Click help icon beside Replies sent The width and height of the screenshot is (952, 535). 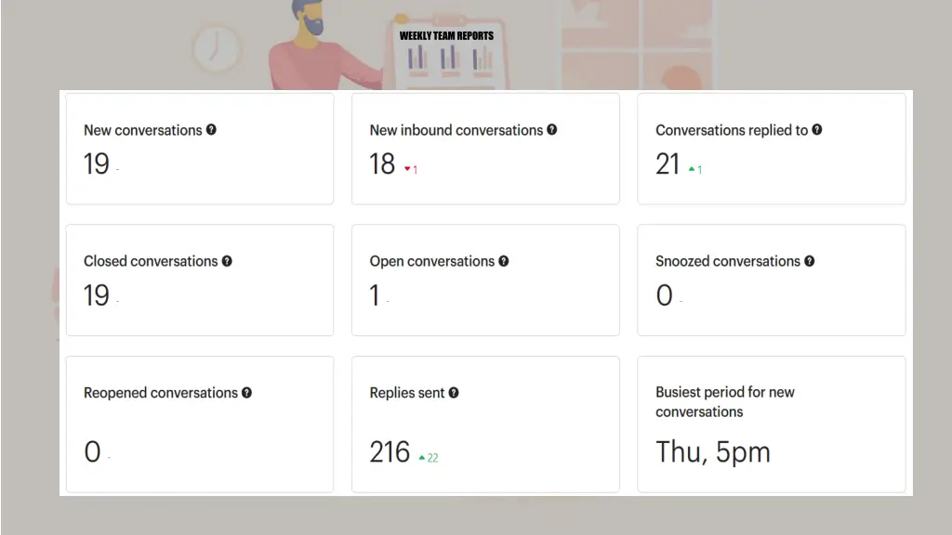point(454,393)
